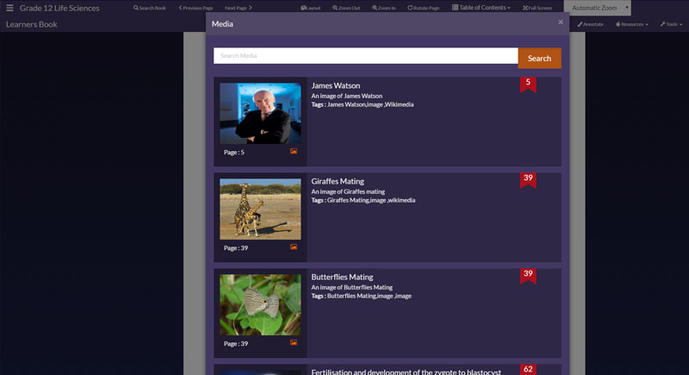Viewport: 689px width, 375px height.
Task: Click the orange Search button
Action: [540, 58]
